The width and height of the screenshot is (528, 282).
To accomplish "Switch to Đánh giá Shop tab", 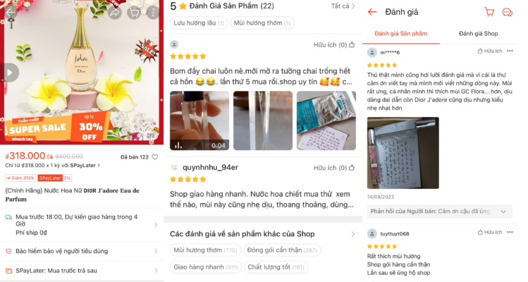I will tap(478, 34).
